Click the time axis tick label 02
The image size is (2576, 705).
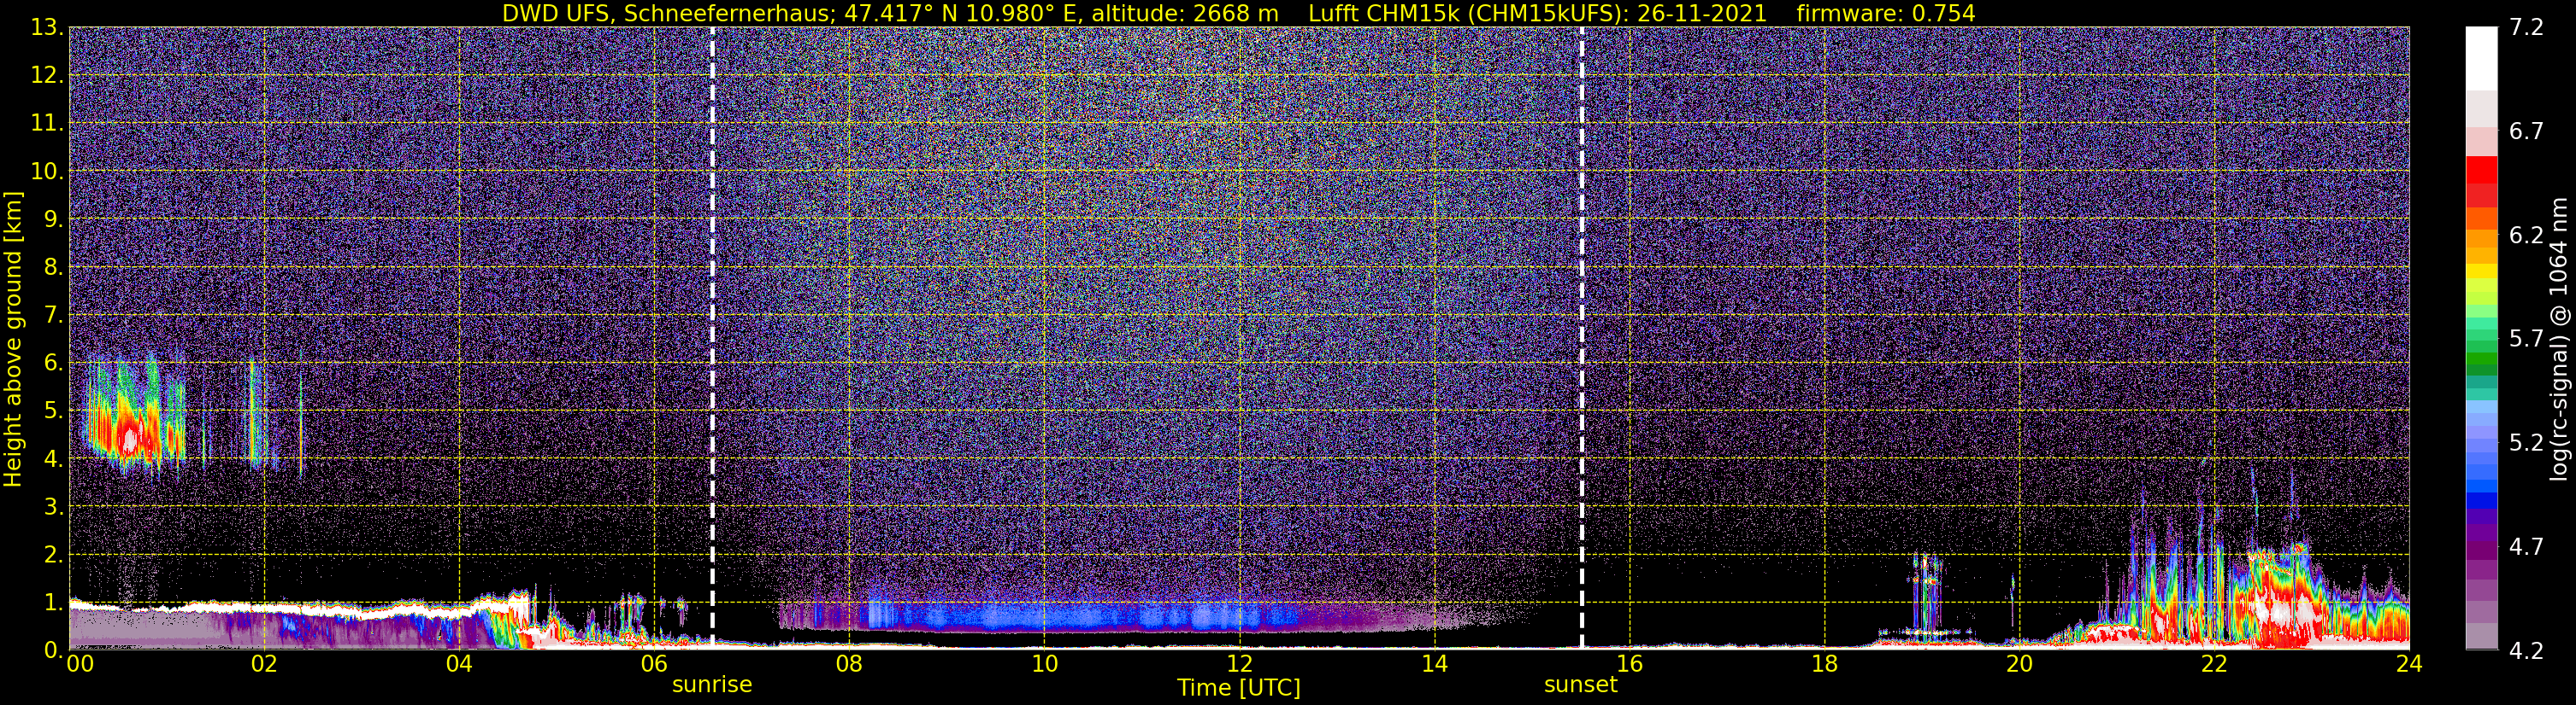pos(263,664)
